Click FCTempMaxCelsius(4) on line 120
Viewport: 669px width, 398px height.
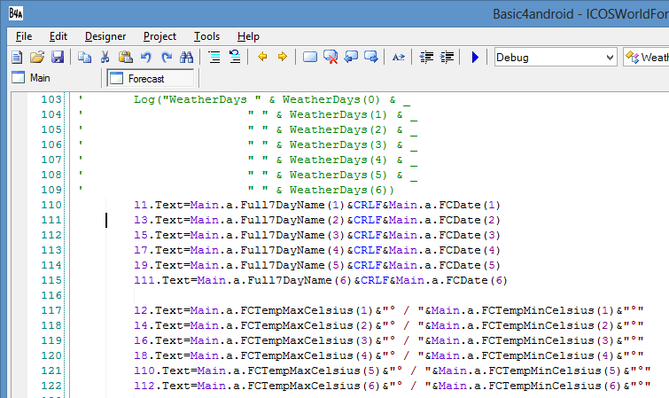(307, 355)
